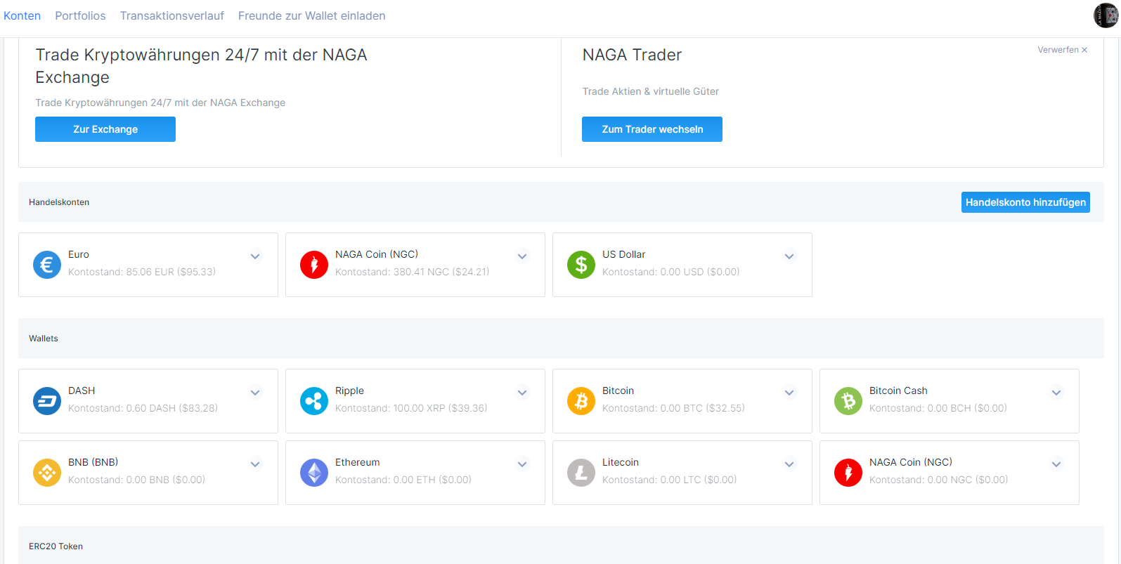Click Kontostand 380.41 NGC balance text

click(x=413, y=272)
